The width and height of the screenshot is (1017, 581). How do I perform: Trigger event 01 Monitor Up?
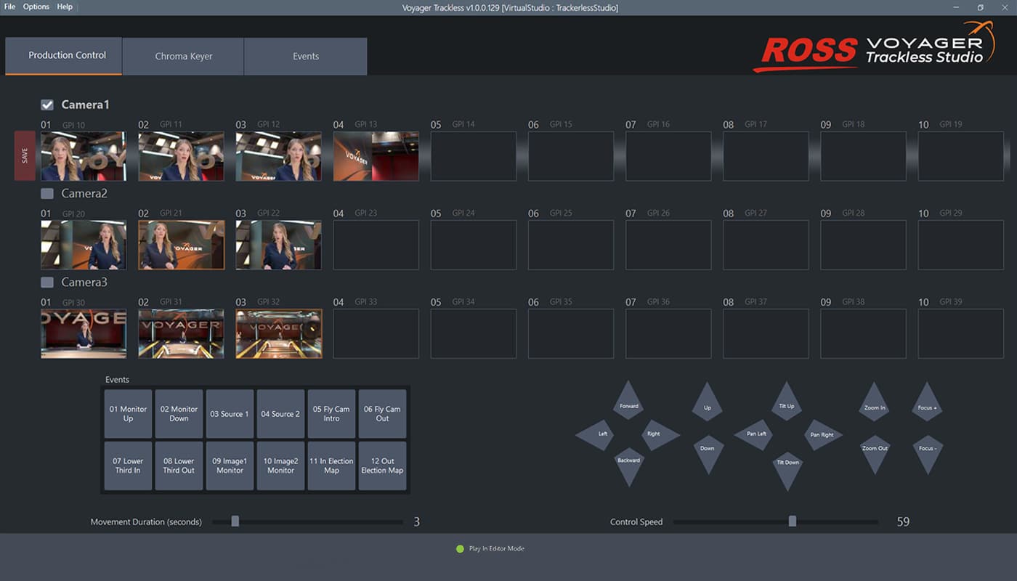(128, 414)
